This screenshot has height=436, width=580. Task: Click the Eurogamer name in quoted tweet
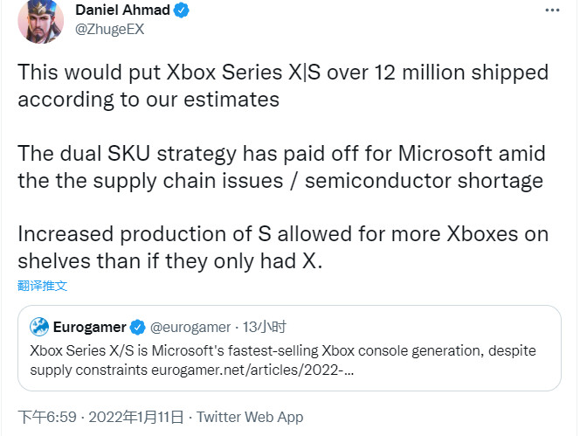[x=89, y=328]
